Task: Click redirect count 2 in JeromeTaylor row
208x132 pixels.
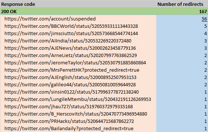Action: point(205,63)
